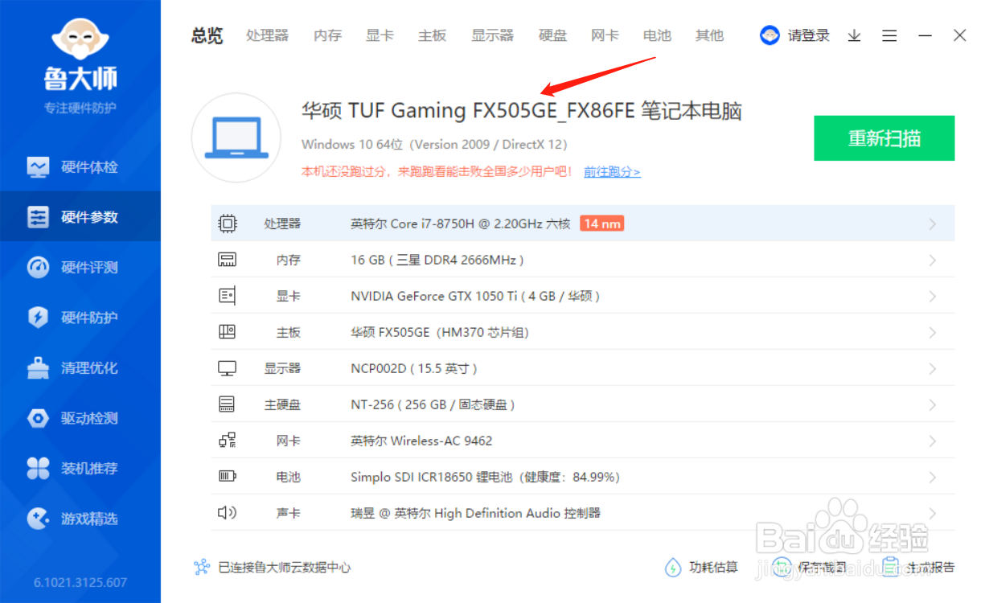Open 硬件体检 from the sidebar
Image resolution: width=985 pixels, height=603 pixels.
coord(80,167)
